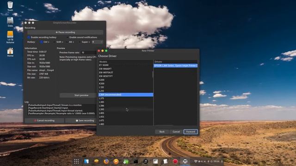Toggle Enable recording hotkey checkbox

[x=29, y=37]
